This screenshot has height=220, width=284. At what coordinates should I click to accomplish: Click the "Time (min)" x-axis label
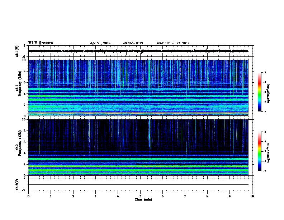[143, 200]
